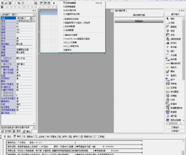This screenshot has width=186, height=155.
Task: Open the 支持库 tab in left panel
Action: [x=6, y=131]
